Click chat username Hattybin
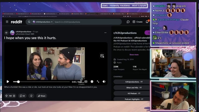This screenshot has width=199, height=112. (x=160, y=6)
